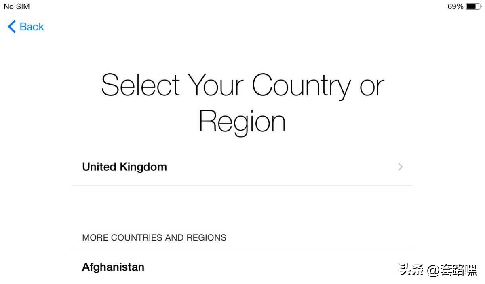Tap the blue Back chevron arrow
Viewport: 485px width, 284px height.
point(12,27)
